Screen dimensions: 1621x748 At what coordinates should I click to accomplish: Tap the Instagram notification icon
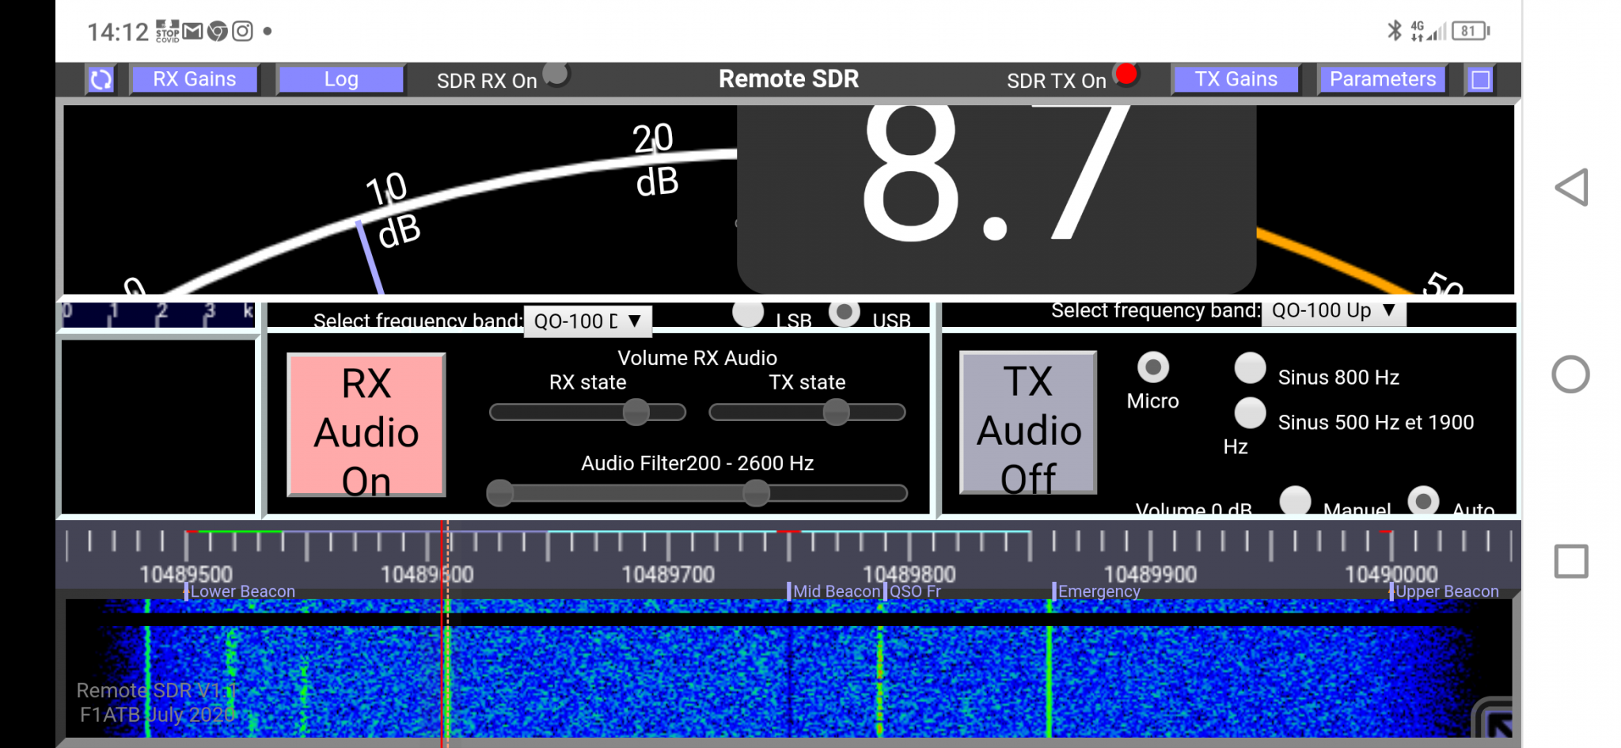coord(242,32)
